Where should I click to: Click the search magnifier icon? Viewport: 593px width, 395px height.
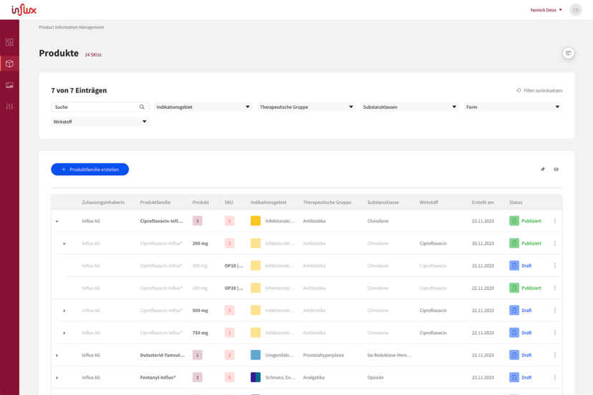(142, 107)
